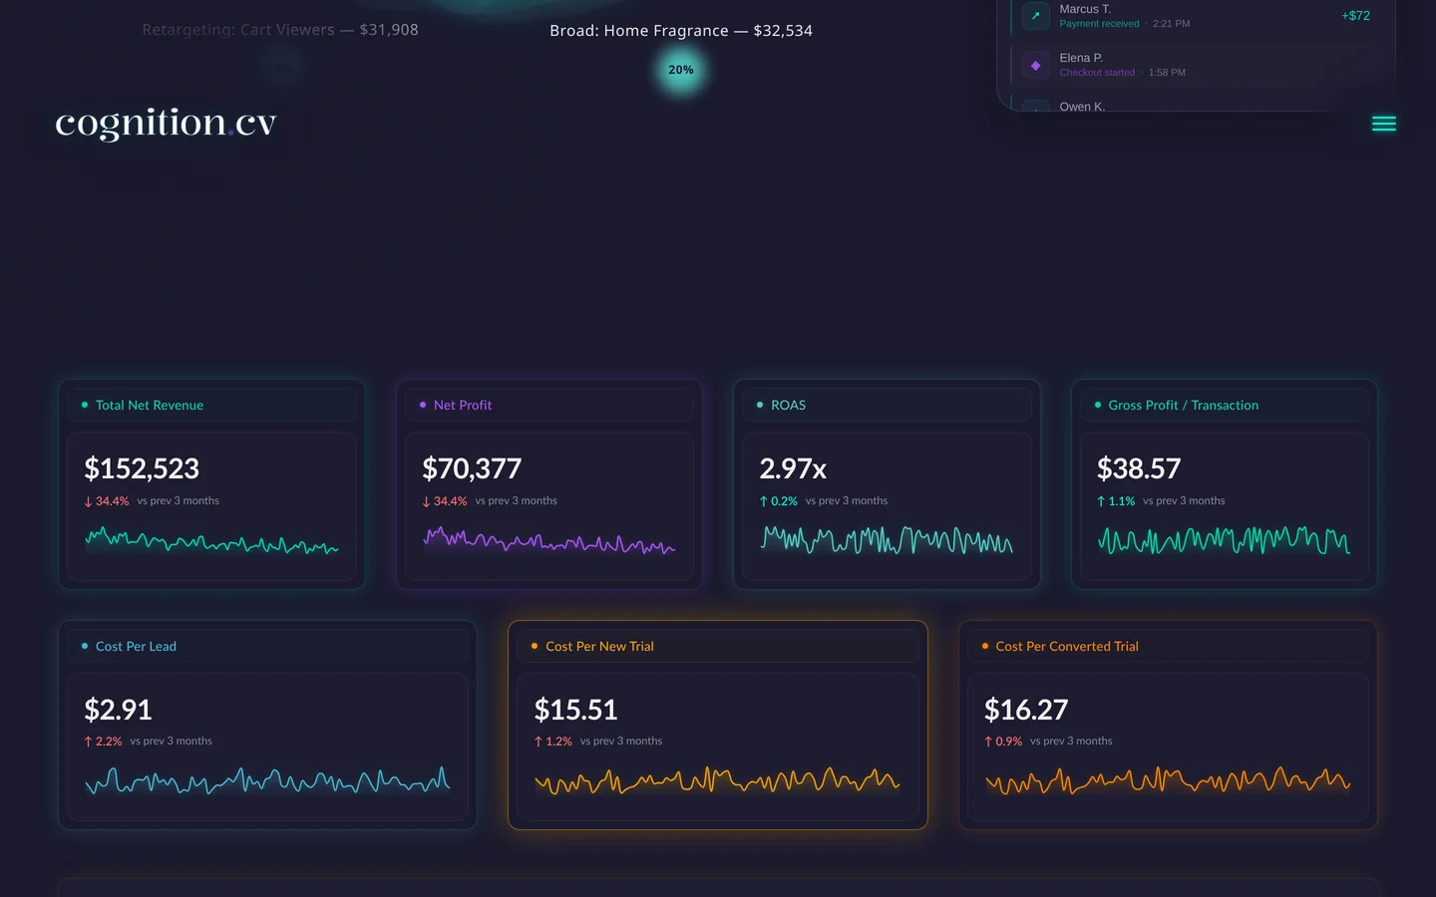The image size is (1436, 897).
Task: Open Gross Profit / Transaction header
Action: click(1225, 405)
